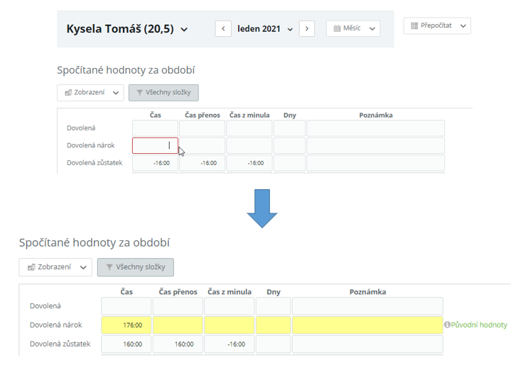Click upper Dovolená zůstatek Čas cell showing -16:00
This screenshot has height=370, width=528.
coord(155,163)
